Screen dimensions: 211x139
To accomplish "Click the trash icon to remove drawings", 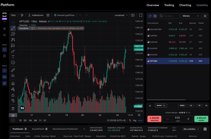I will [13, 109].
